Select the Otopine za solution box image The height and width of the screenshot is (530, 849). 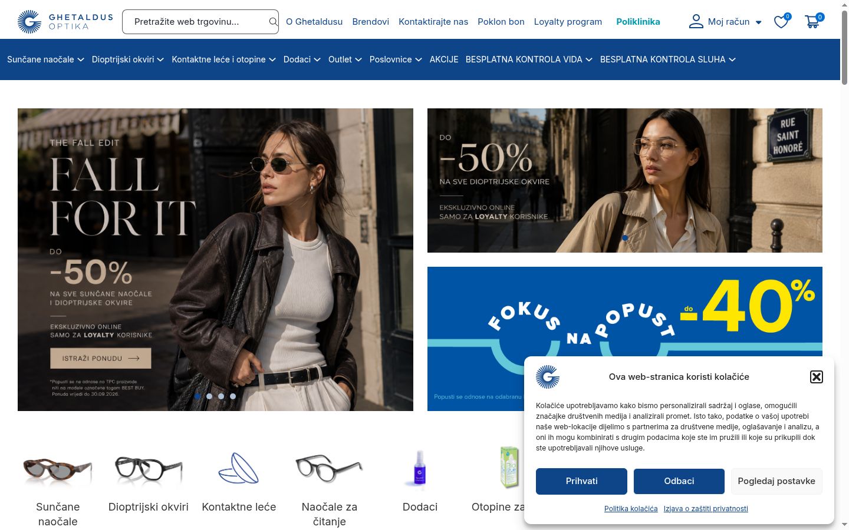509,467
